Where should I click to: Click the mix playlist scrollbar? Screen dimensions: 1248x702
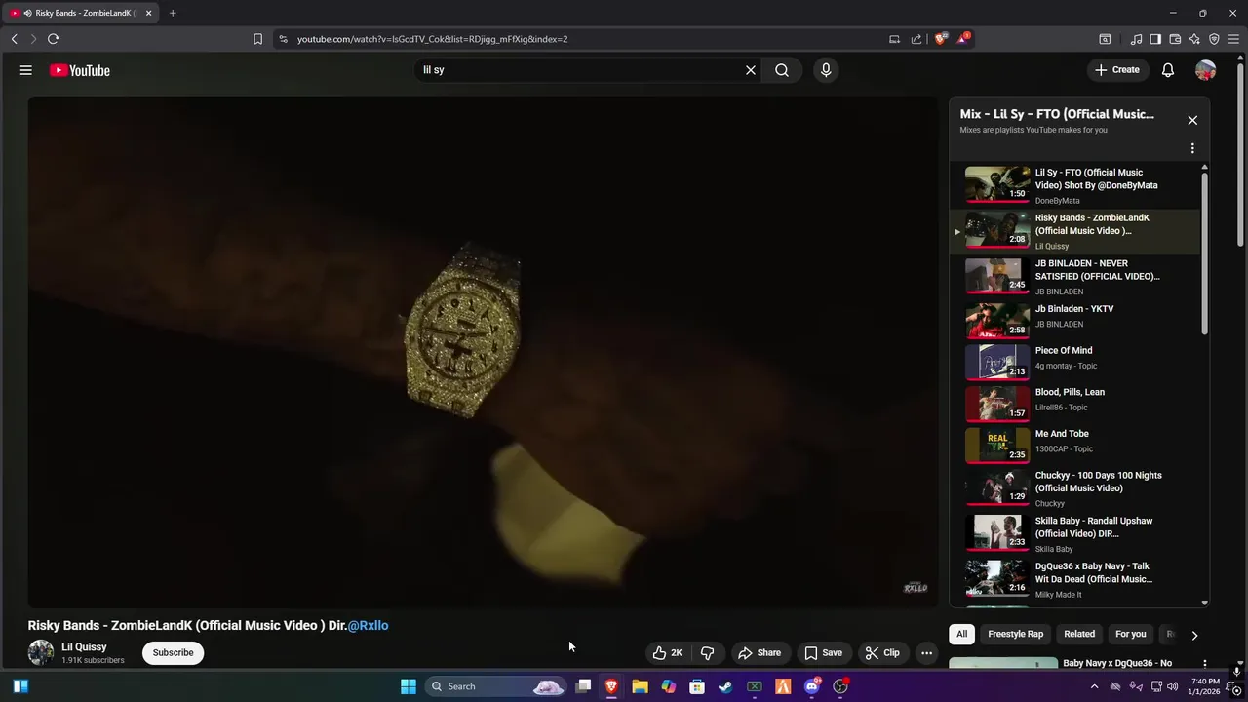[x=1205, y=253]
